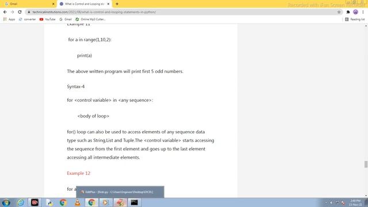Click the page vertical scrollbar thumb
Image resolution: width=368 pixels, height=207 pixels.
(x=366, y=164)
